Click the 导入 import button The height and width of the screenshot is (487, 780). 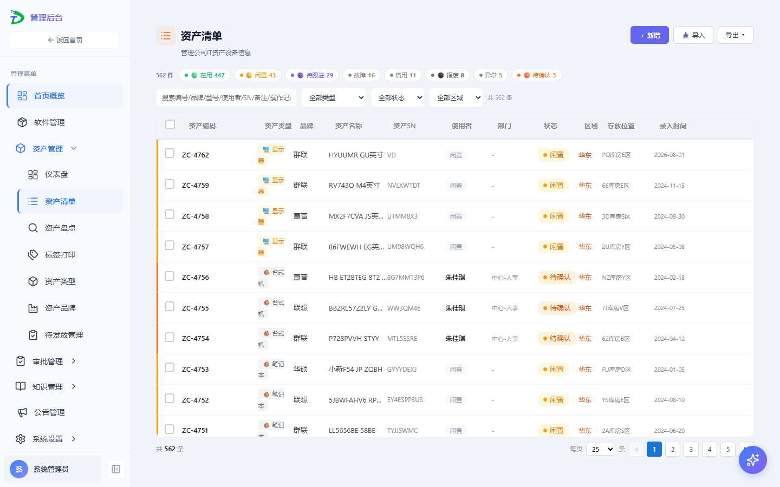[x=693, y=35]
